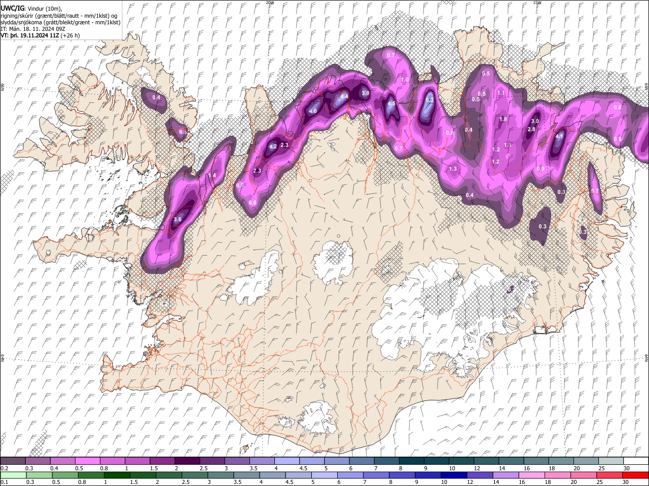Click the white 30 snow scale swatch
The height and width of the screenshot is (486, 649).
[x=636, y=461]
